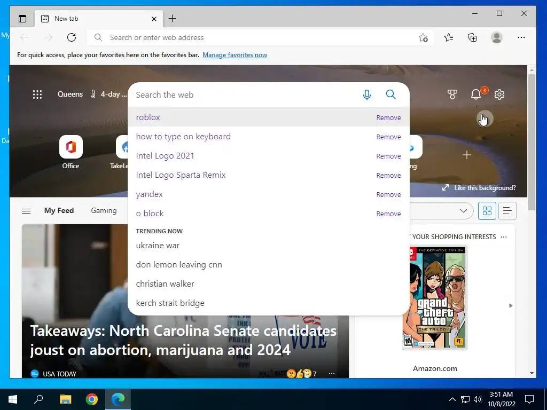This screenshot has height=410, width=547.
Task: Select Intel Logo Sparta Remix suggestion
Action: pyautogui.click(x=269, y=175)
